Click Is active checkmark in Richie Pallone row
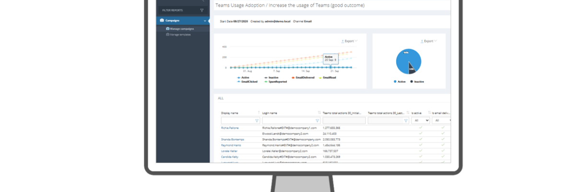 click(x=421, y=127)
